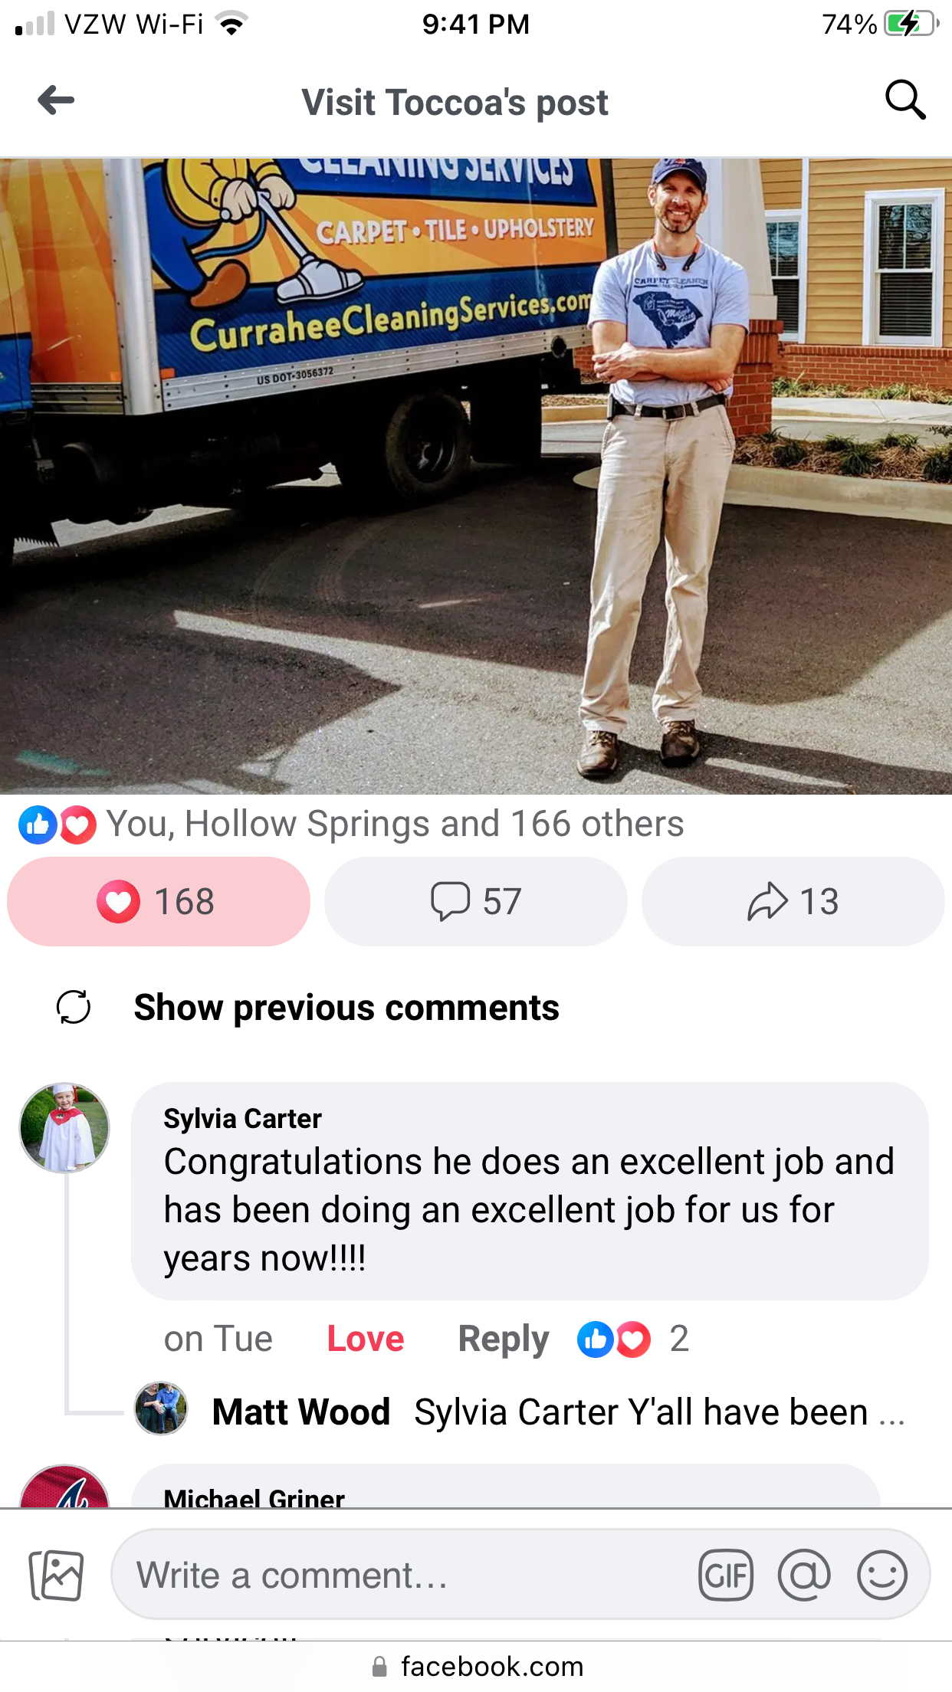Tap the photo attachment icon beside comment box
The width and height of the screenshot is (952, 1692).
pos(56,1576)
